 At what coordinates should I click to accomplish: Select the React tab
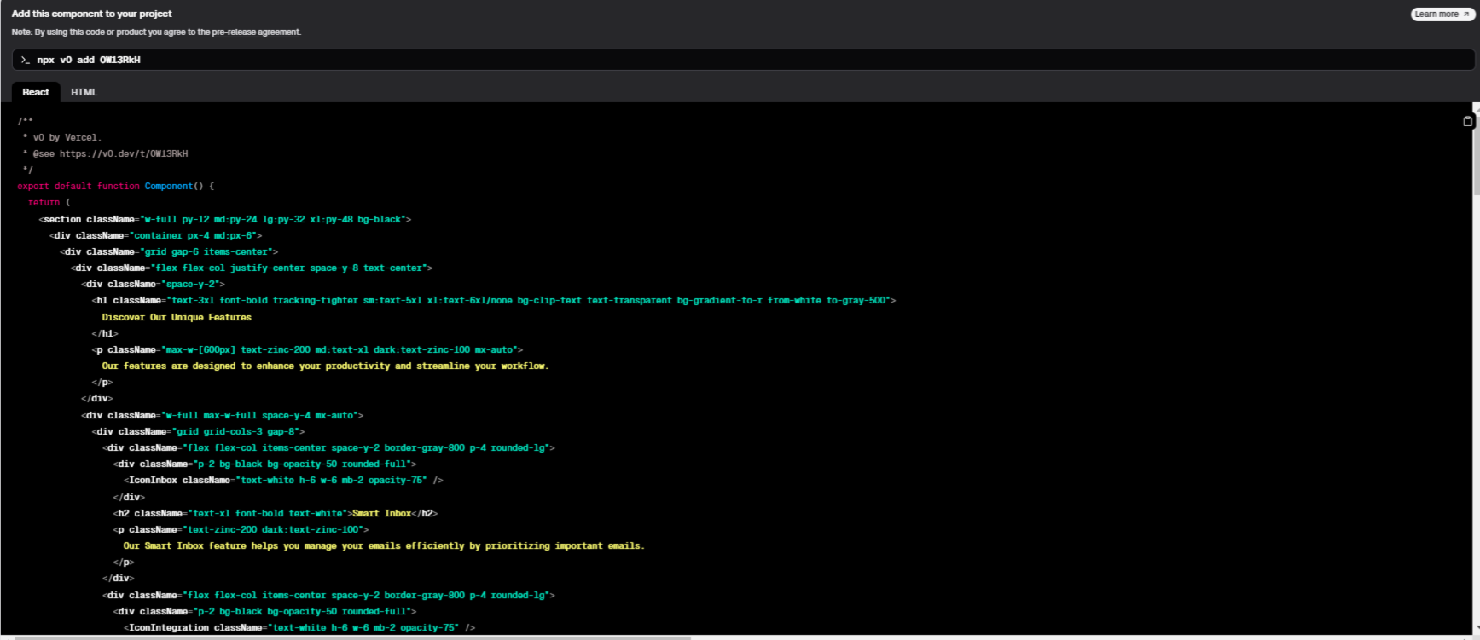36,92
